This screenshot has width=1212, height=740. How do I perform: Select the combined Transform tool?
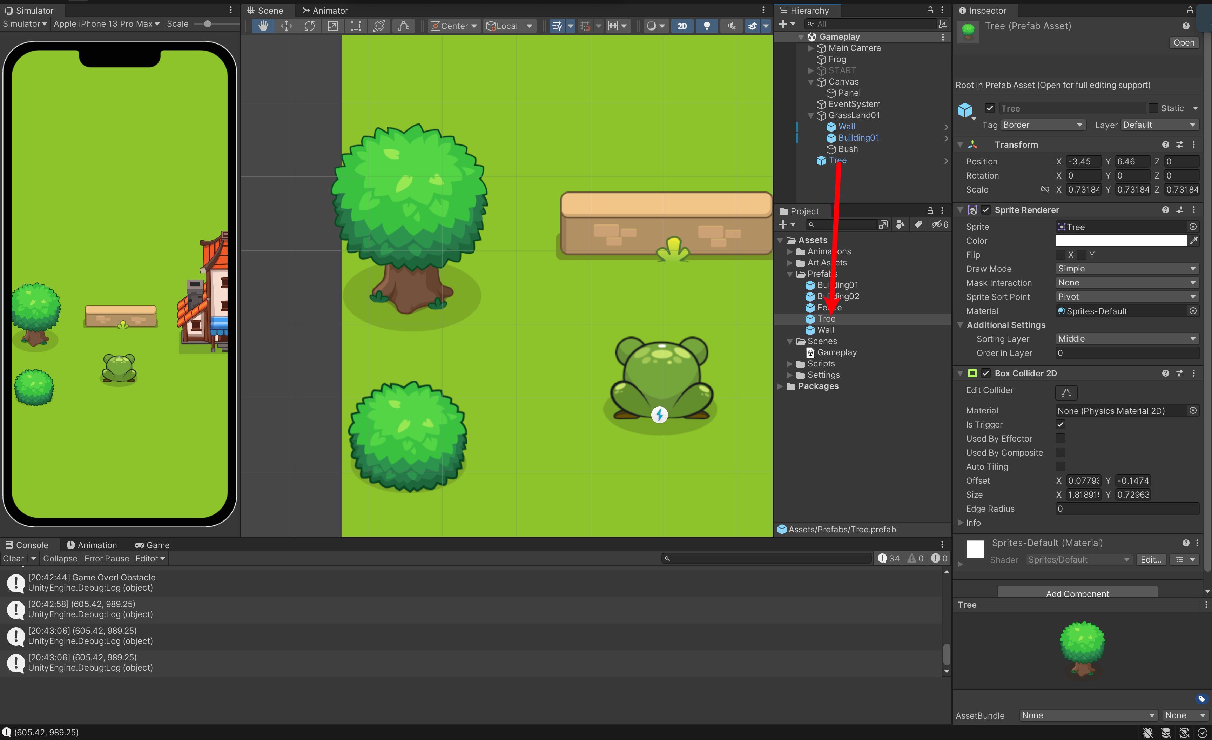pyautogui.click(x=379, y=26)
